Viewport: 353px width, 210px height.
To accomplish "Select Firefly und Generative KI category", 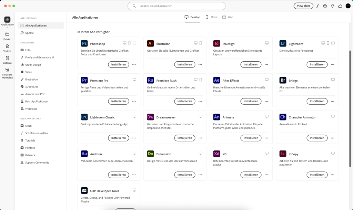I will (39, 57).
